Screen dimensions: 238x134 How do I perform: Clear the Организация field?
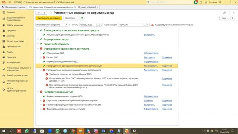click(148, 25)
